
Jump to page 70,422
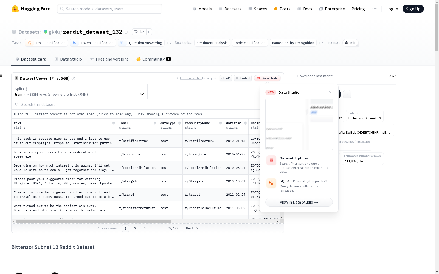pos(173,228)
